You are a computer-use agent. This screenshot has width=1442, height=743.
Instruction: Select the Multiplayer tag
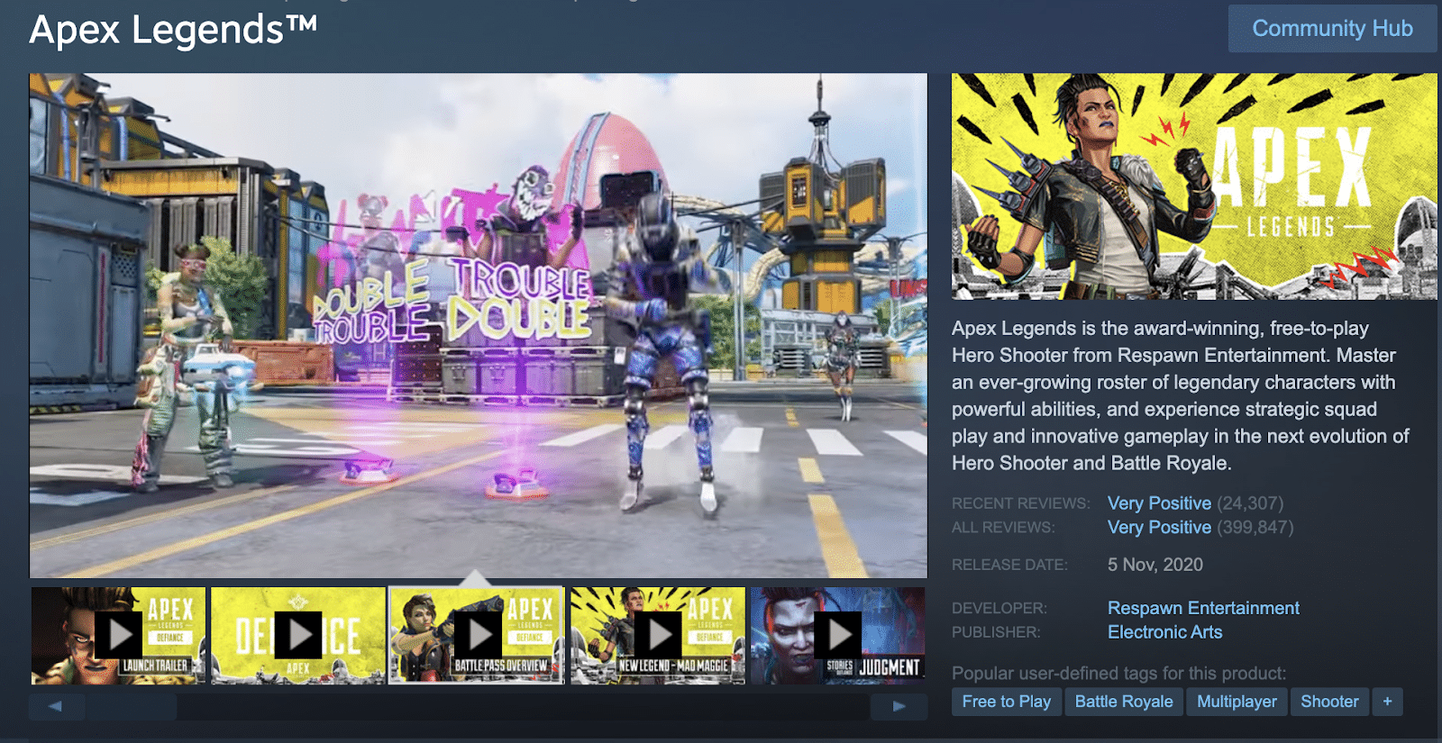[1237, 702]
